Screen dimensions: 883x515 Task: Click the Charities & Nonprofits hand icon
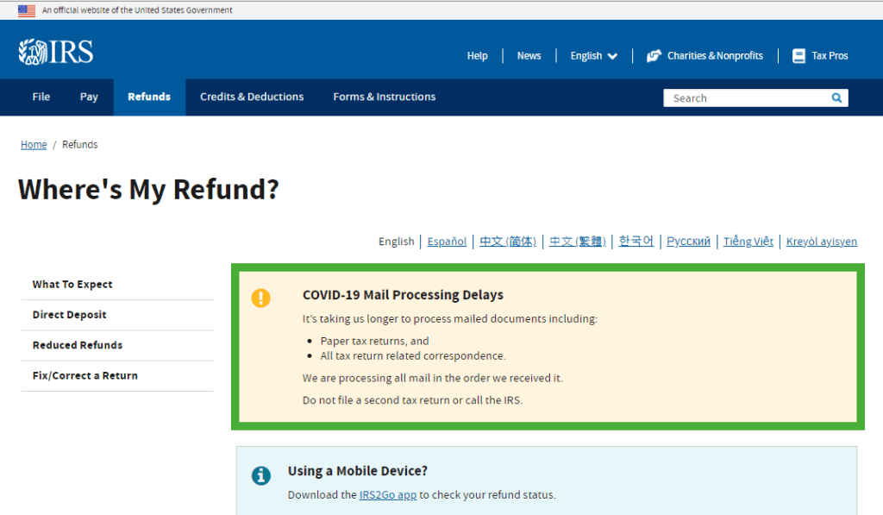[654, 56]
